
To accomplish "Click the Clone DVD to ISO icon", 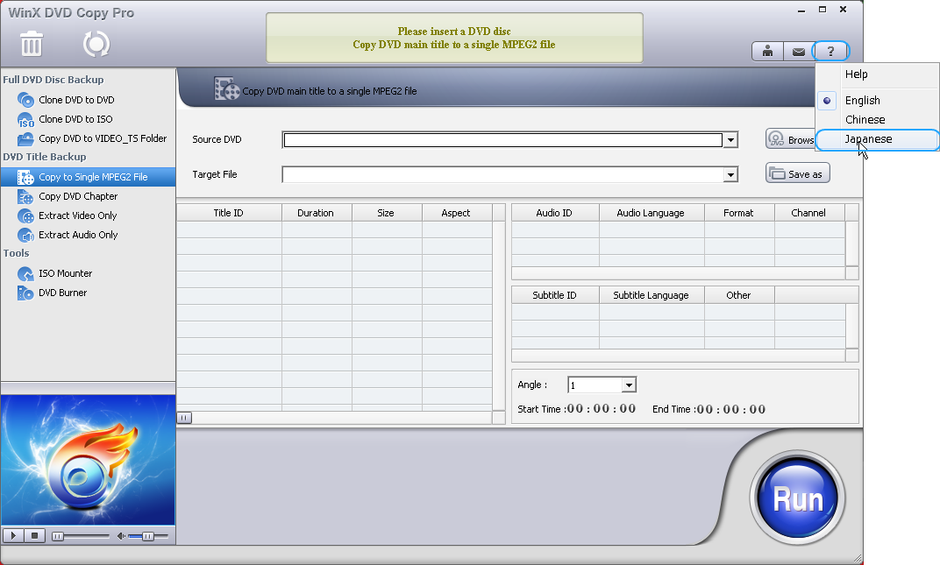I will tap(25, 119).
